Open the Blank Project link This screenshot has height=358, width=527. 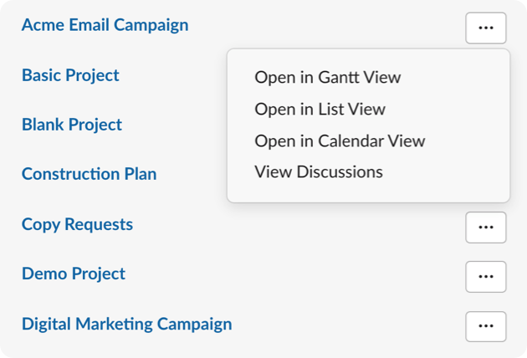pyautogui.click(x=72, y=125)
